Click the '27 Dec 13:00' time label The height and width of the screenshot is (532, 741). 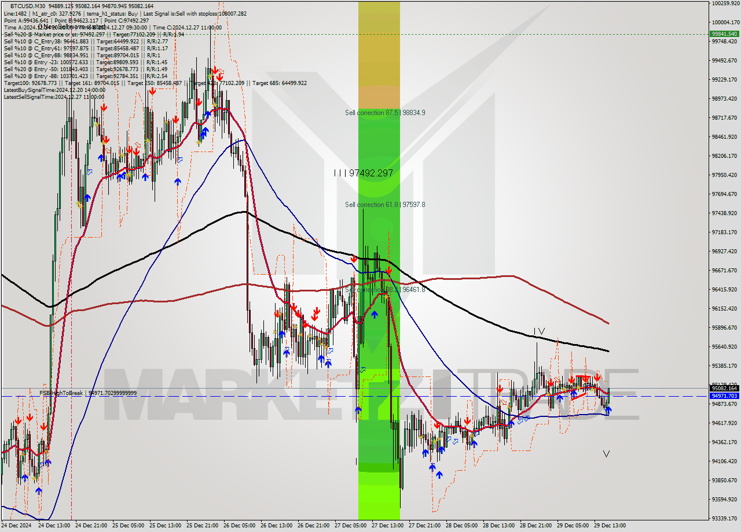(x=387, y=526)
